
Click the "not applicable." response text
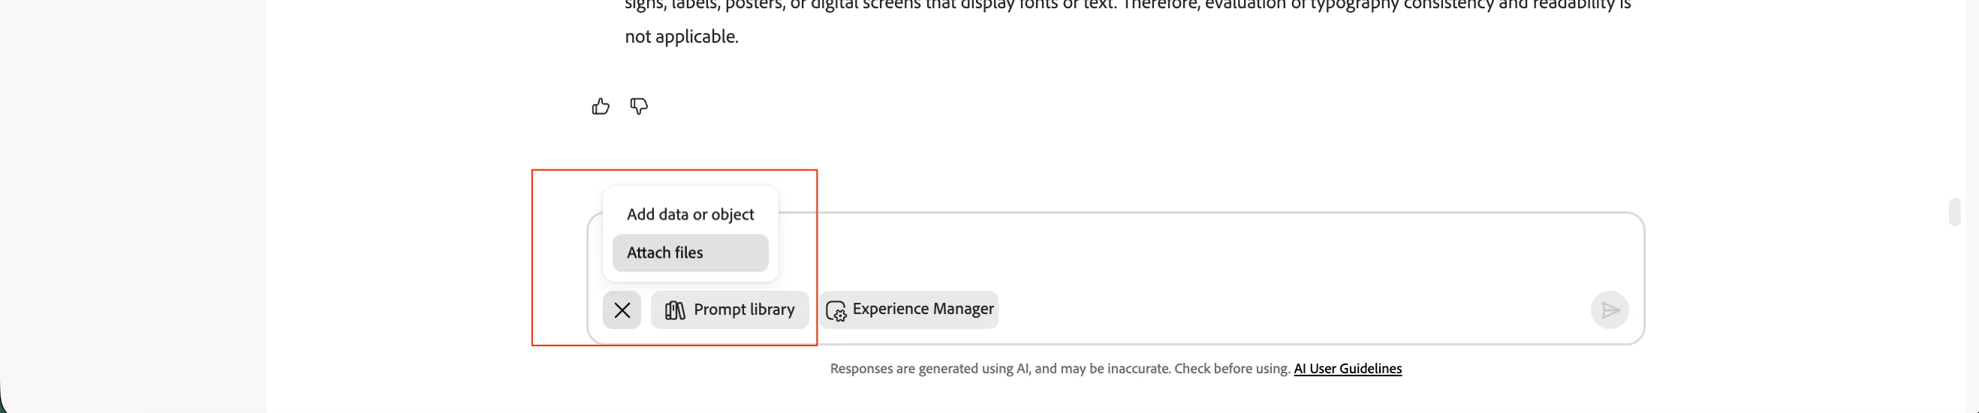[x=682, y=37]
